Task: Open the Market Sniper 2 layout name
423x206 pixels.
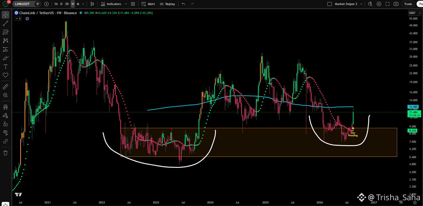Action: coord(346,4)
